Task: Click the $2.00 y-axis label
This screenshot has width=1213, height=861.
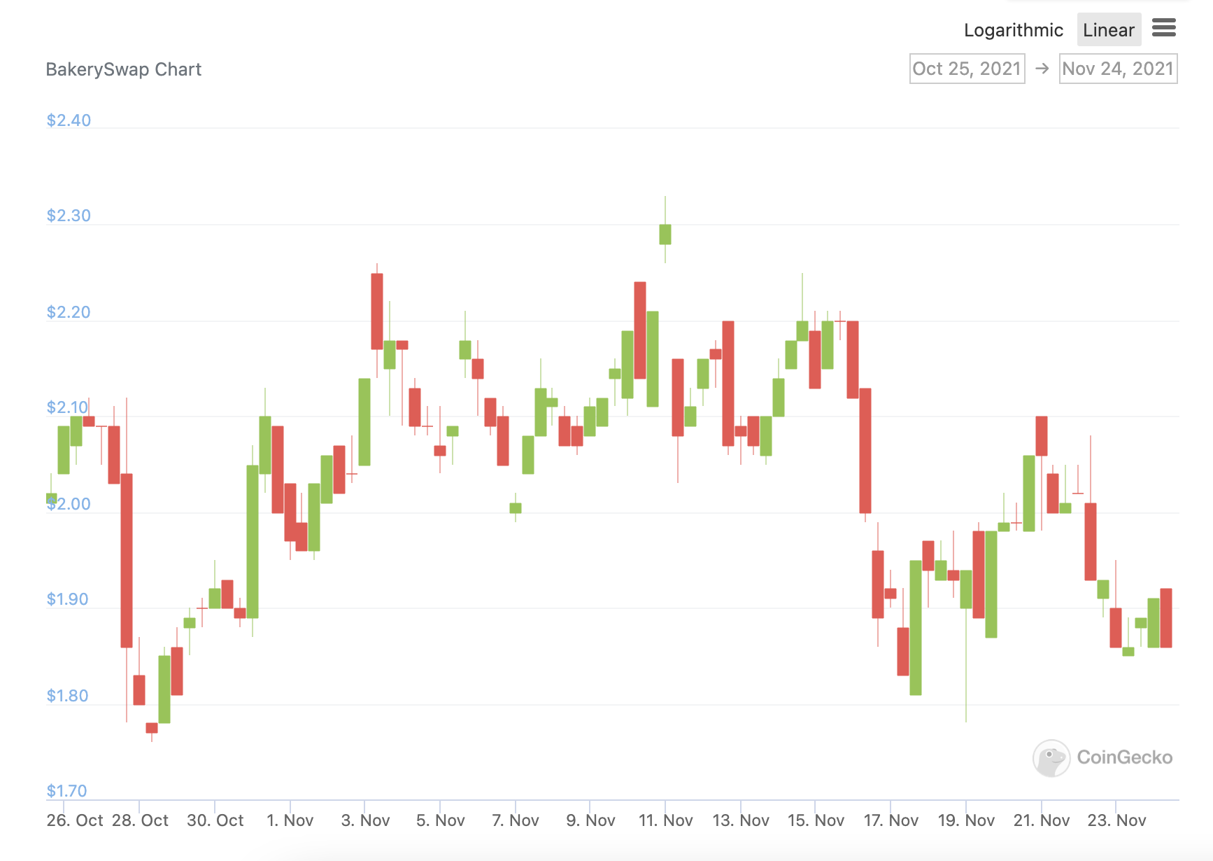Action: tap(69, 504)
